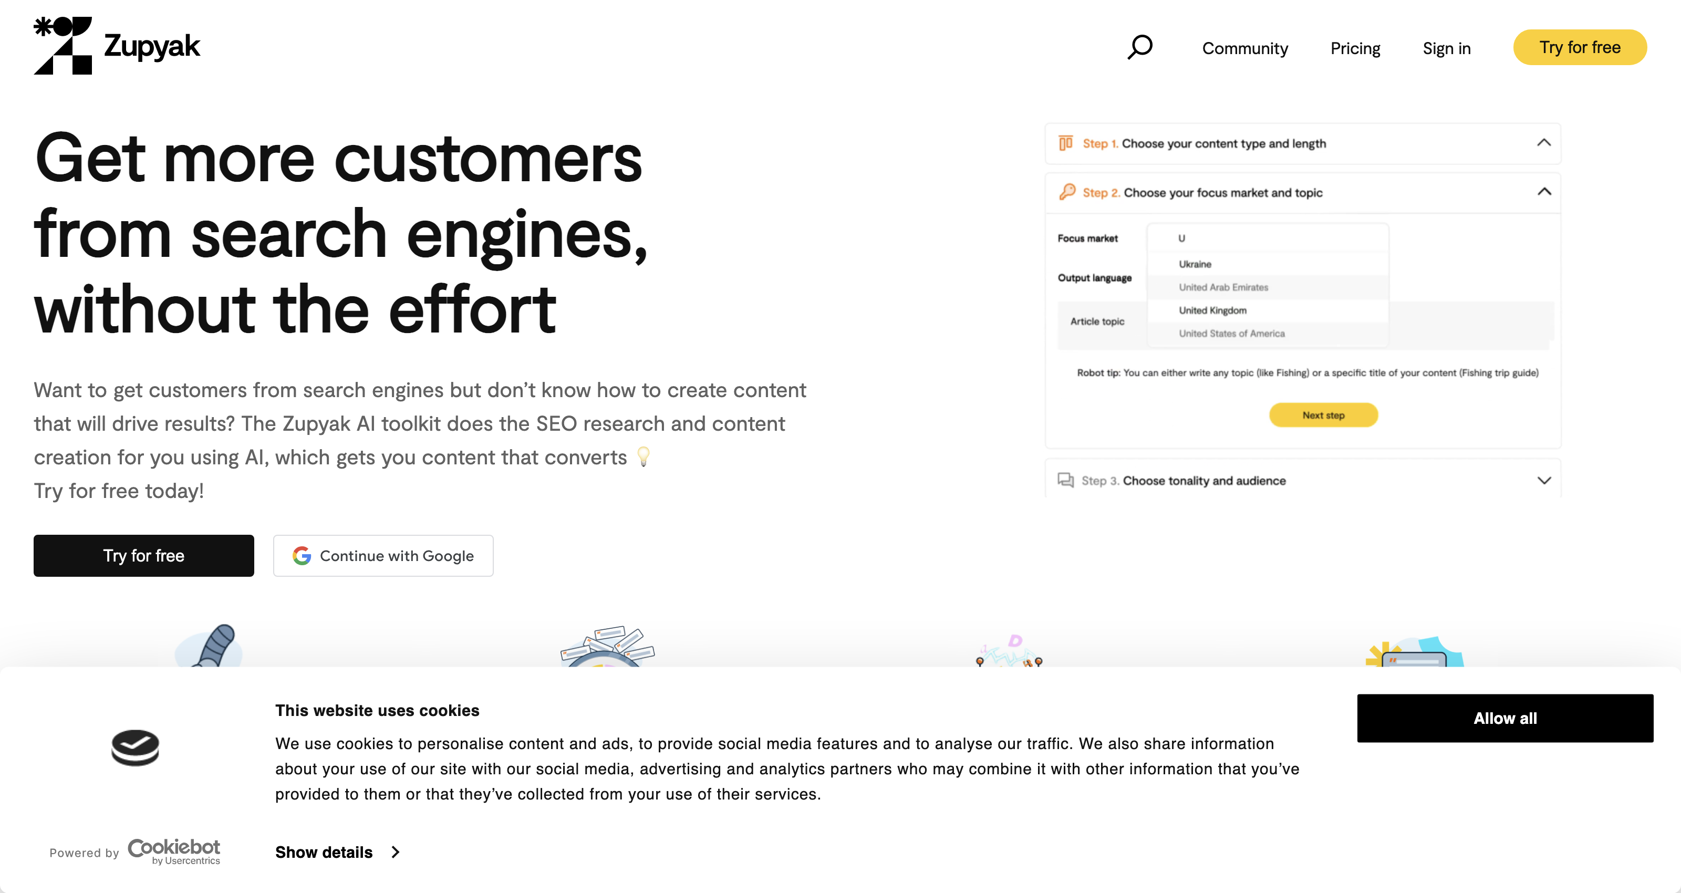Screen dimensions: 1681x893
Task: Click the yellow Try for free button
Action: [x=1580, y=47]
